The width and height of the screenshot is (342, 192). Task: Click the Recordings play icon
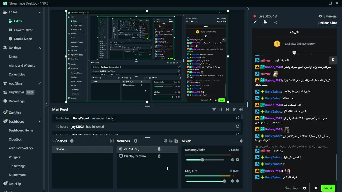5,101
